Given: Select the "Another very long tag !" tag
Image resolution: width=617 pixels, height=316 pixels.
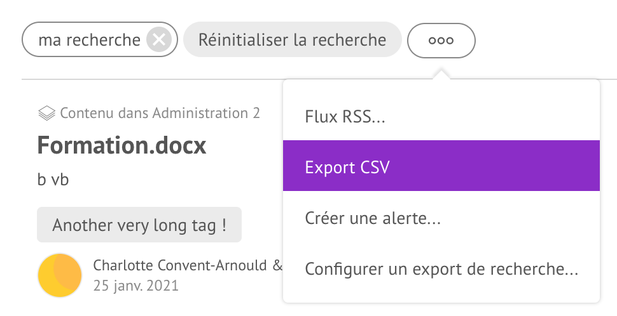Looking at the screenshot, I should click(x=139, y=225).
